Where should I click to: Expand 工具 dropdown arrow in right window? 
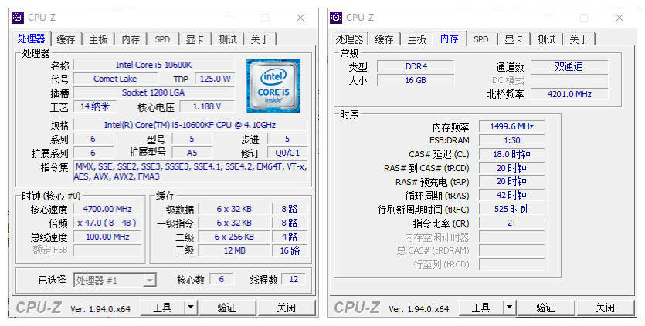tap(509, 308)
